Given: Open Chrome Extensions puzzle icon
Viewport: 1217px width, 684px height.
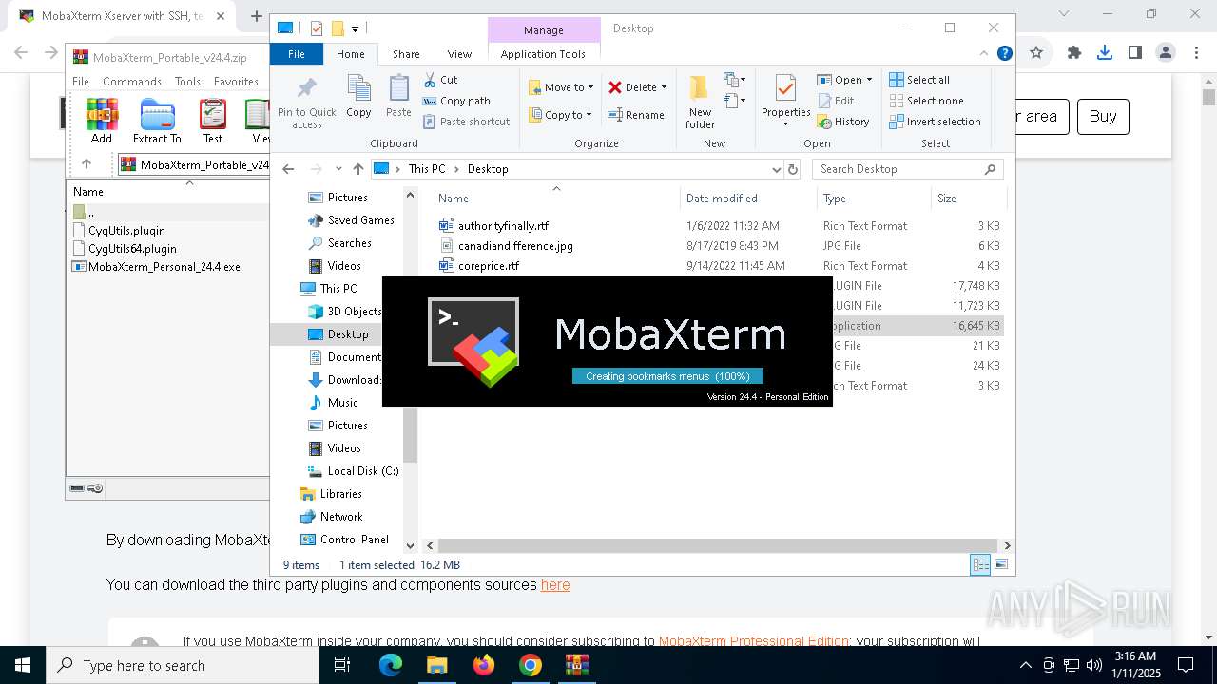Looking at the screenshot, I should tap(1074, 53).
